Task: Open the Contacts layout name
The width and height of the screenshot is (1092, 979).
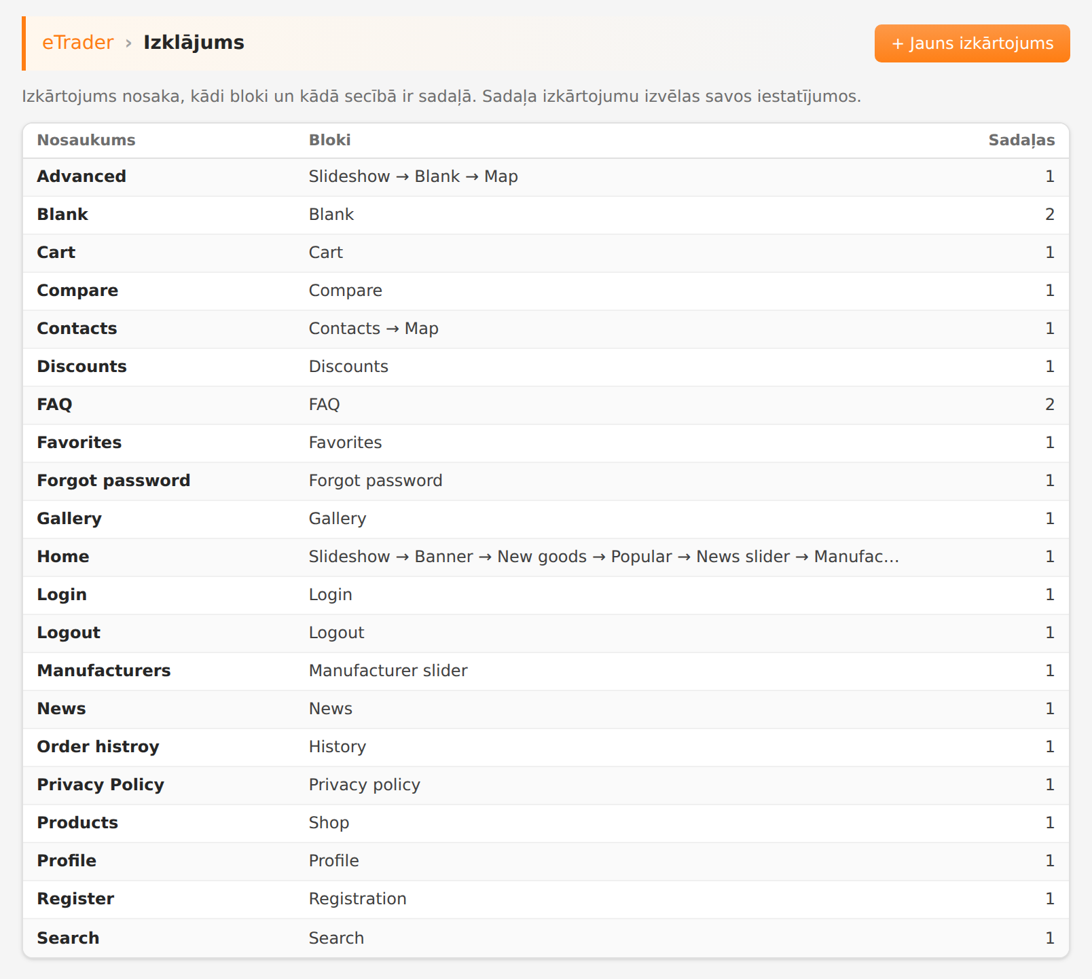Action: tap(77, 329)
